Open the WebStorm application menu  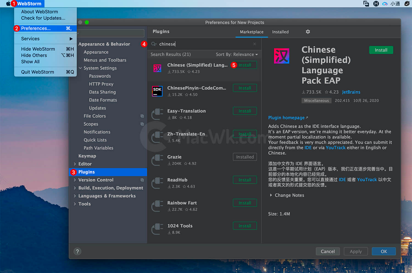tap(29, 4)
